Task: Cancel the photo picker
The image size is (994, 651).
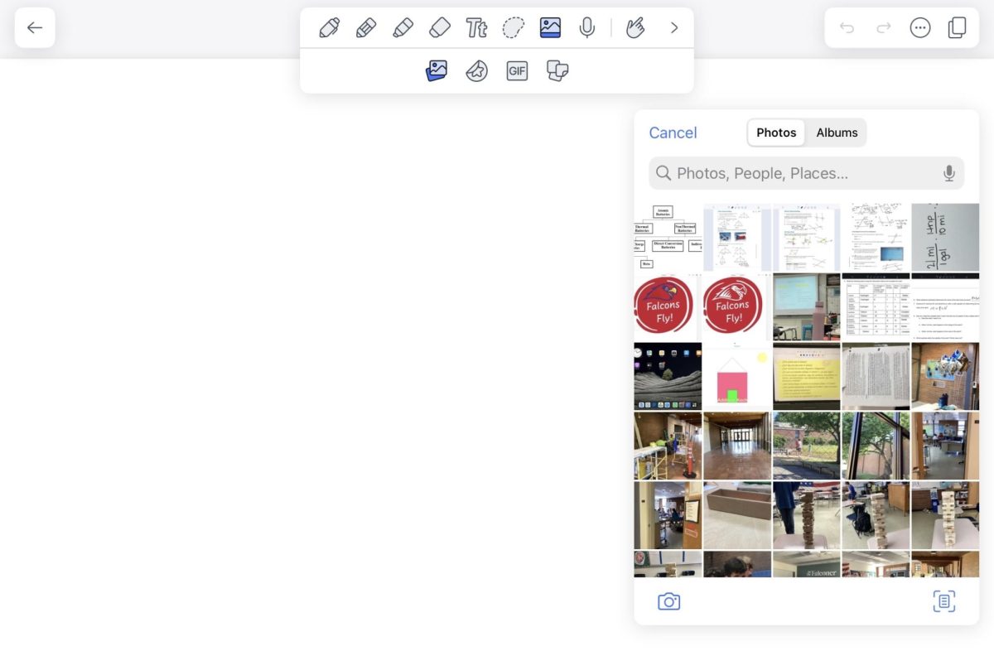Action: click(x=673, y=133)
